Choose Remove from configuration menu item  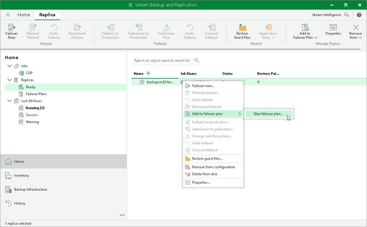pyautogui.click(x=213, y=167)
